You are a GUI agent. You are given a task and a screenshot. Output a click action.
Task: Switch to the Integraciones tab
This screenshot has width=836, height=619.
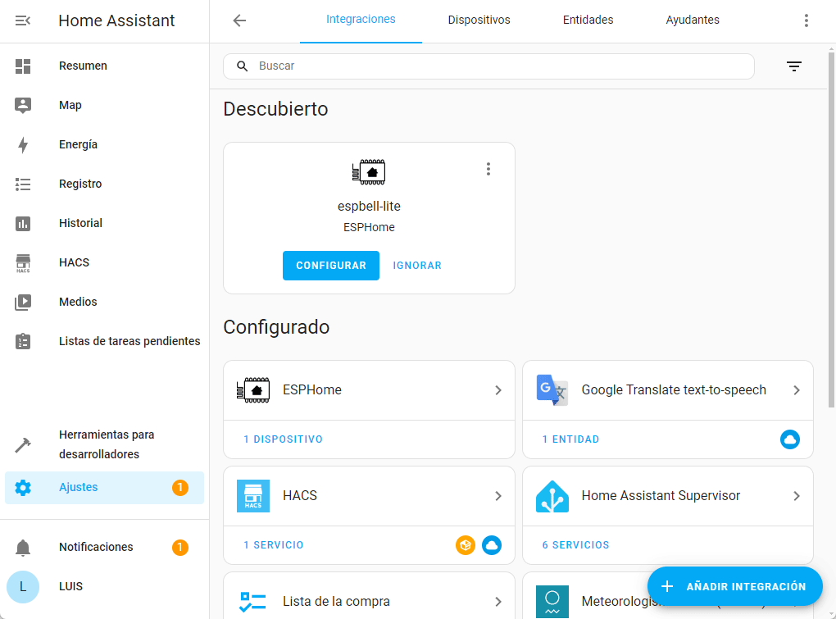tap(361, 20)
